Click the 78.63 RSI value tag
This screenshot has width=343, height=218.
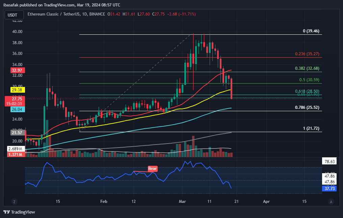329,161
